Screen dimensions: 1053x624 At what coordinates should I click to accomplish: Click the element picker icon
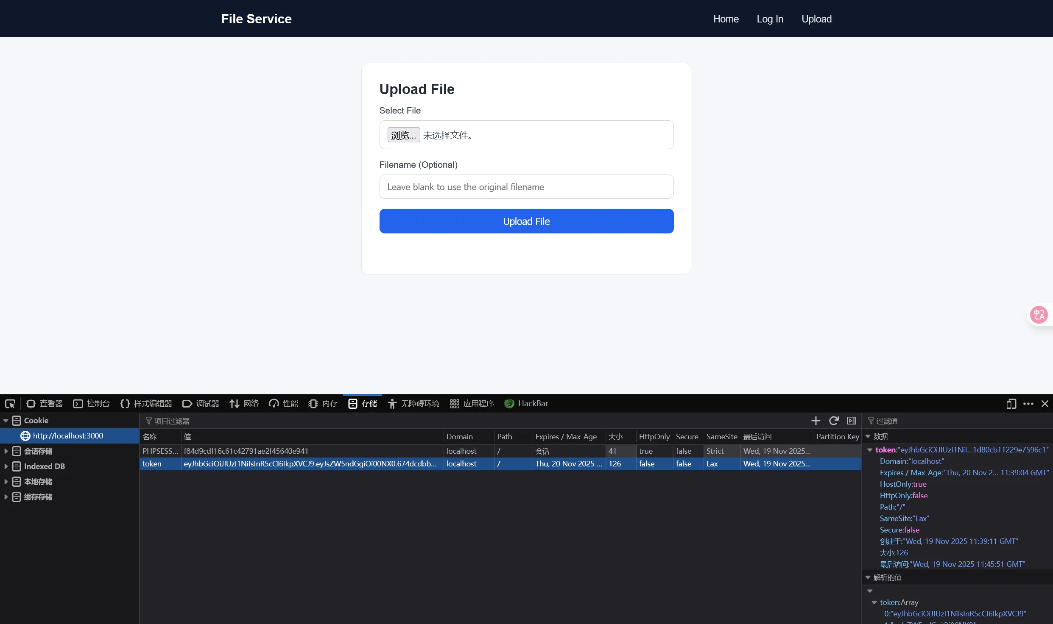(x=10, y=404)
